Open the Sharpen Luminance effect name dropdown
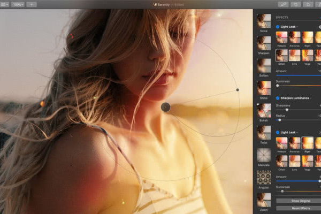Screen dimensions: 321x214 tap(296, 98)
